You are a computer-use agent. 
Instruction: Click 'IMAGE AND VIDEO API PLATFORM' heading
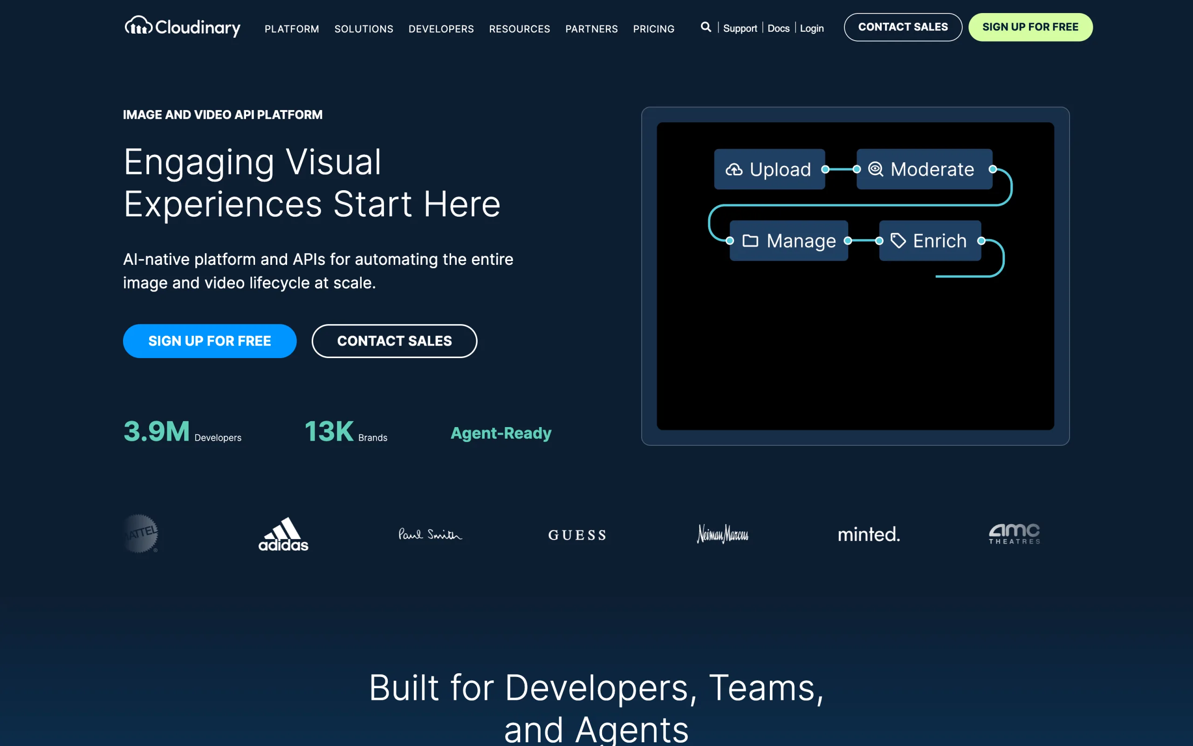tap(222, 115)
